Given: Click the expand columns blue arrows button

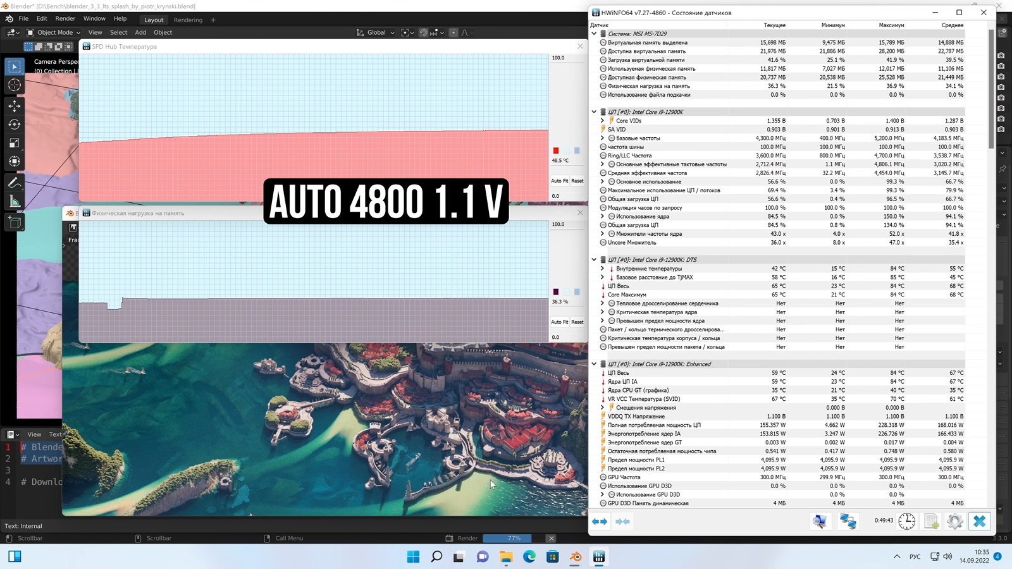Looking at the screenshot, I should (599, 522).
